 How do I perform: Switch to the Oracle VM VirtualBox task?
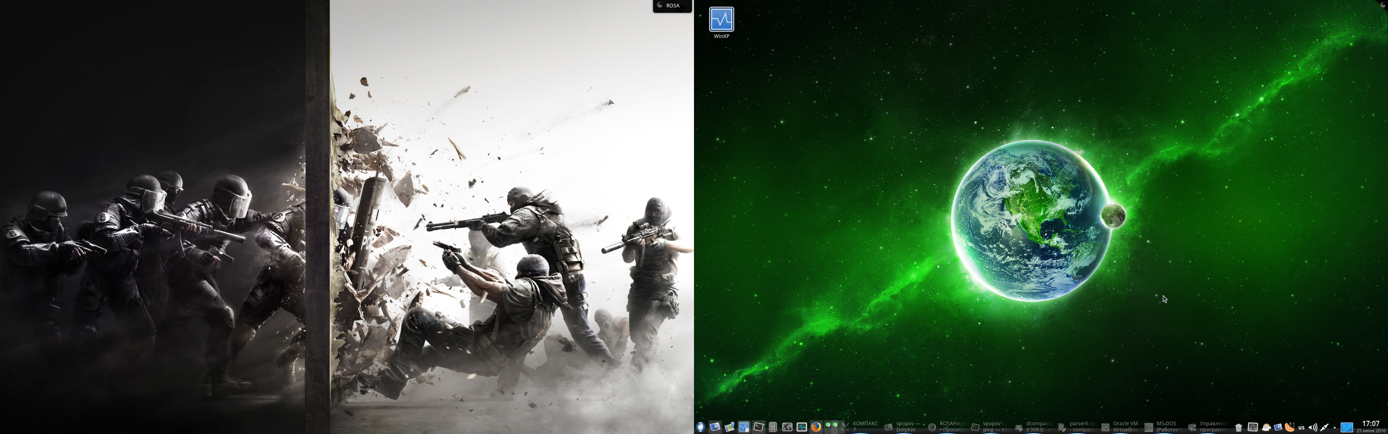pyautogui.click(x=1121, y=427)
